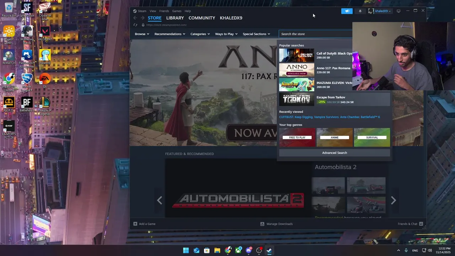455x256 pixels.
Task: Expand the Ways to Play dropdown
Action: coord(226,34)
